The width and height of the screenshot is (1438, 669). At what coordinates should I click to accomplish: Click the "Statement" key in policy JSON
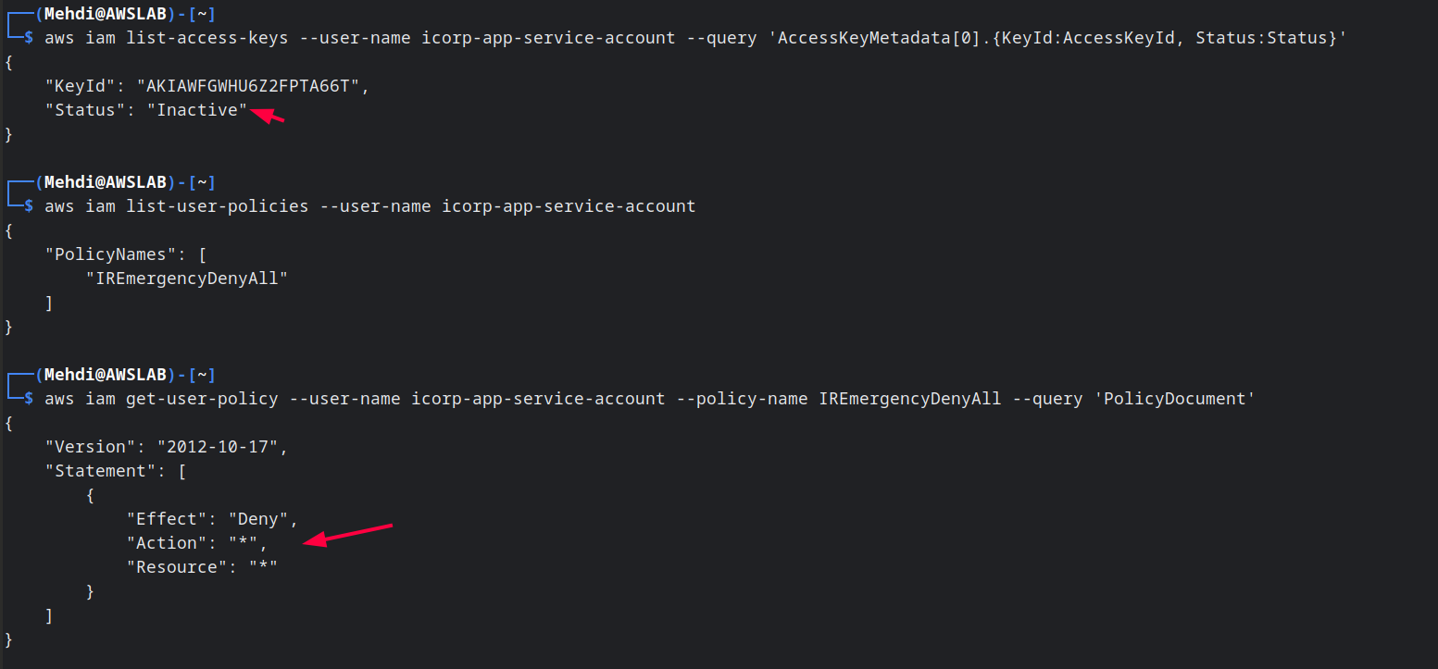point(95,471)
